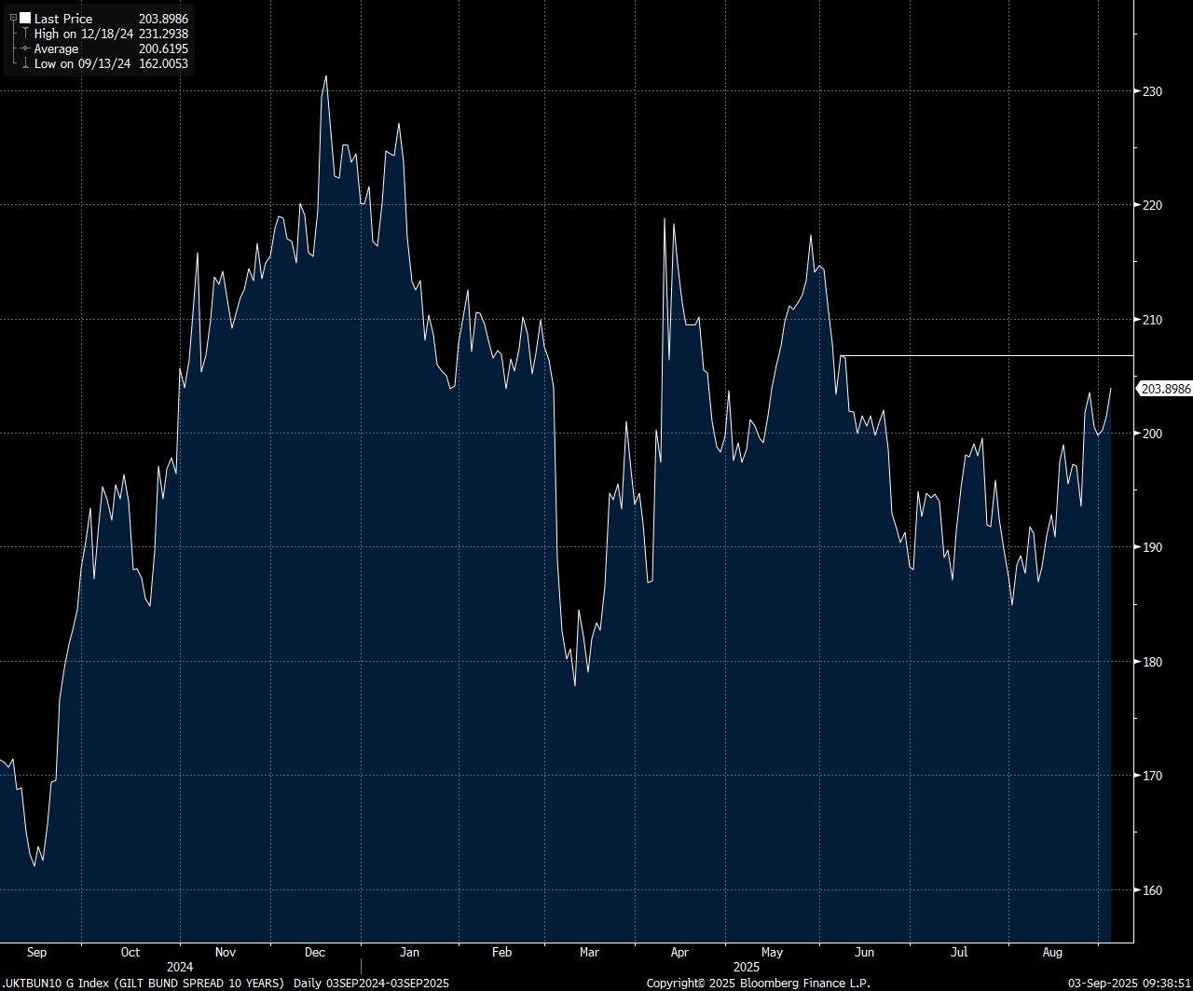
Task: Click the Low marker icon in legend
Action: point(25,63)
